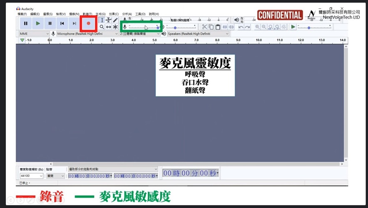Click the timeline ruler at 5.0 seconds
Viewport: 368px width, 208px height.
tap(154, 40)
